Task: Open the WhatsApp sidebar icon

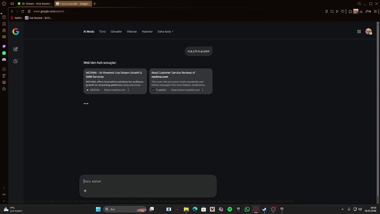Action: [x=4, y=53]
